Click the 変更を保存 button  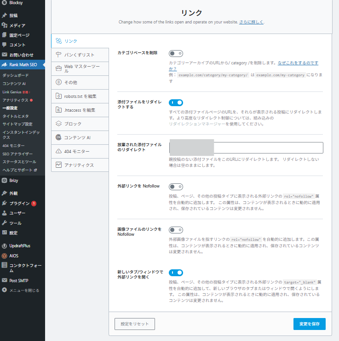[x=309, y=324]
